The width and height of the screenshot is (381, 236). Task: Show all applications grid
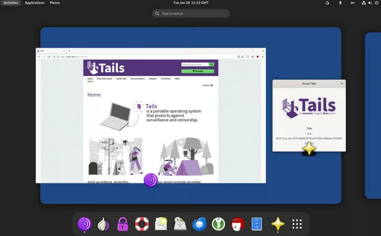(297, 224)
